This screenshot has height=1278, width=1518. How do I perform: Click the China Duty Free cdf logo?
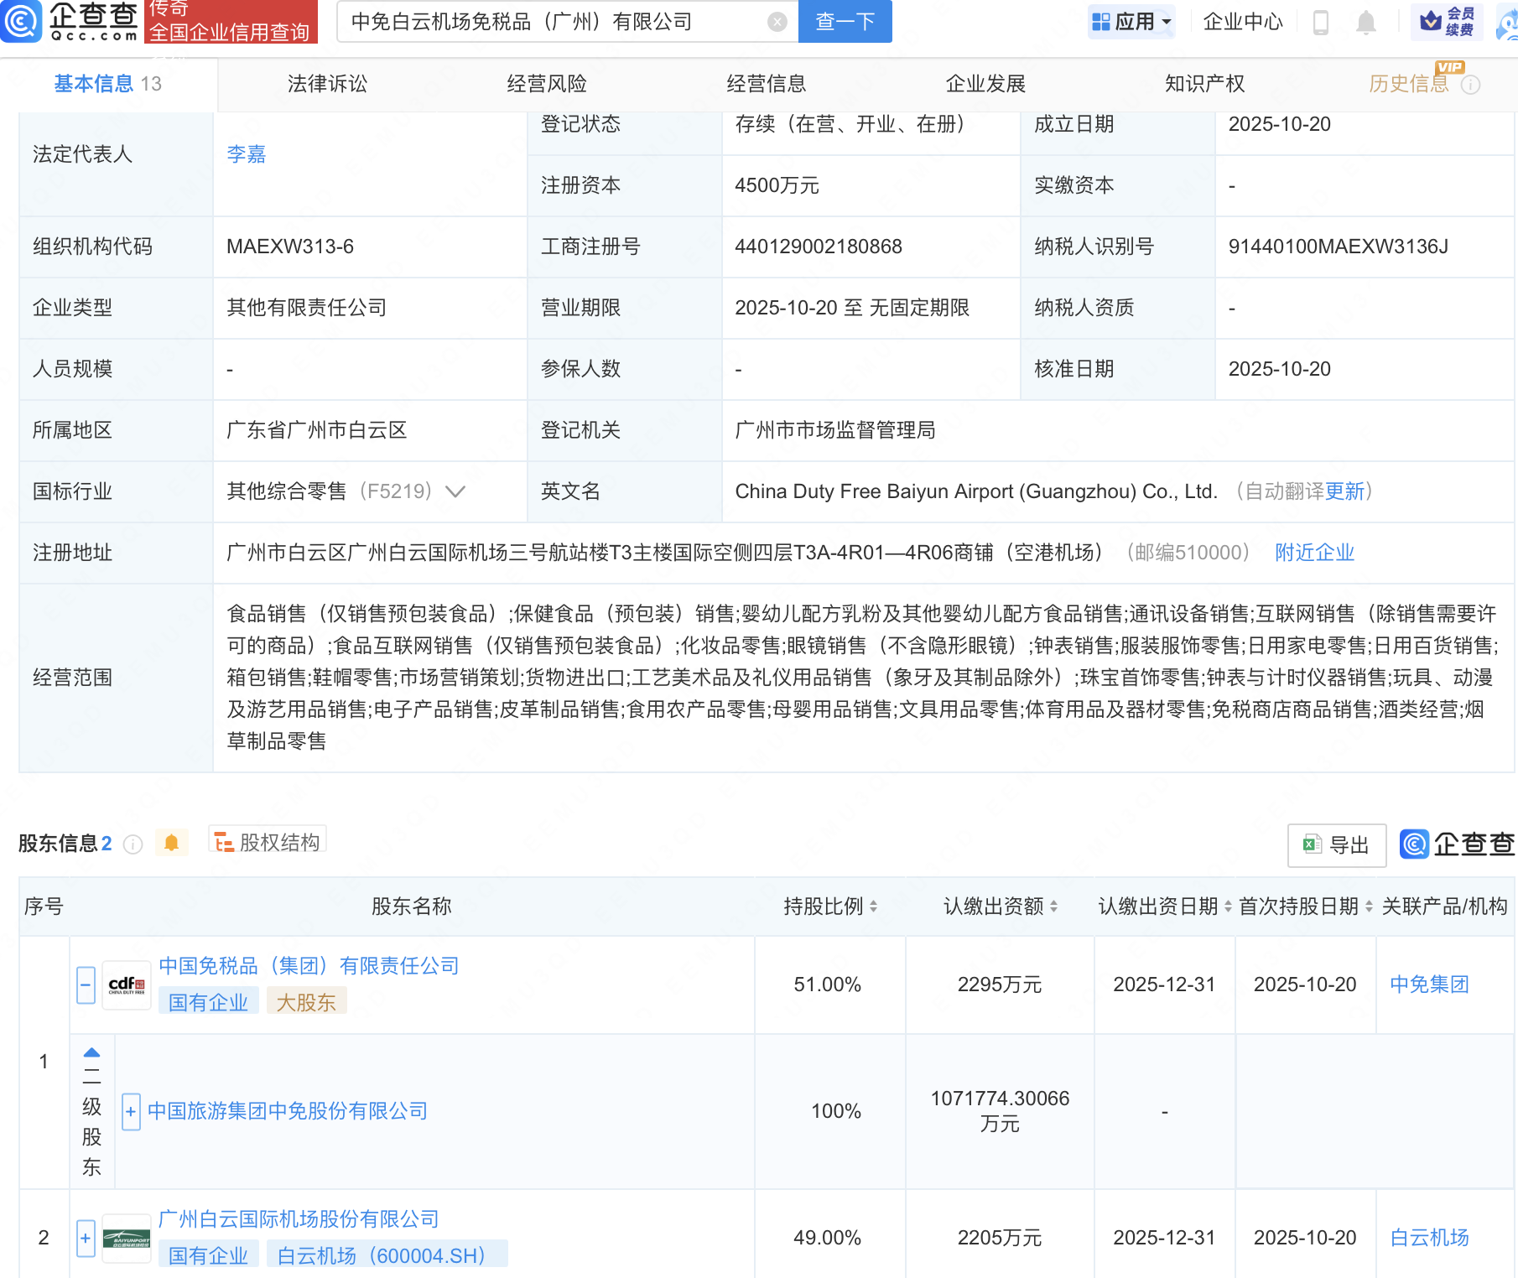click(127, 985)
